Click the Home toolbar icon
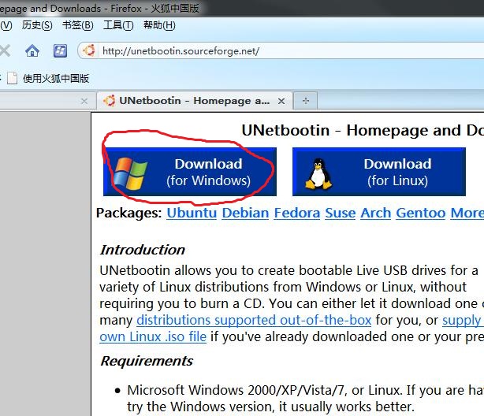This screenshot has height=416, width=484. (x=32, y=51)
